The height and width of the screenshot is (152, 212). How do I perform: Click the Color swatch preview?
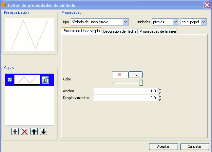coord(120,75)
